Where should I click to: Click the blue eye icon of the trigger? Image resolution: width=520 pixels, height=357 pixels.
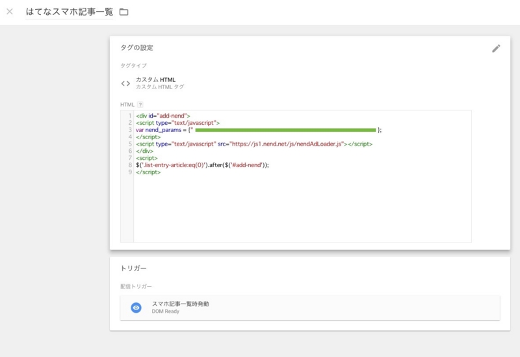click(136, 308)
